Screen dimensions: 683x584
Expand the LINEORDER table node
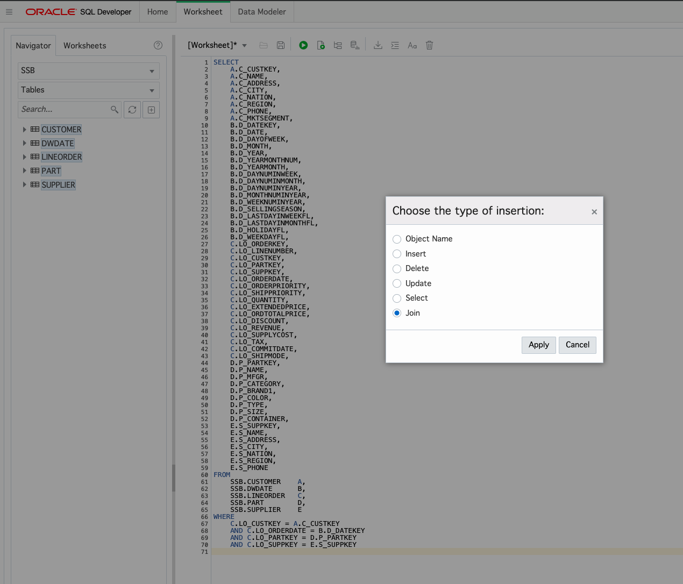pyautogui.click(x=24, y=157)
